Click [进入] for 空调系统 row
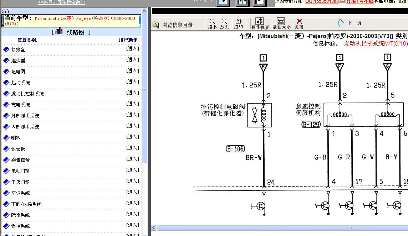Image resolution: width=408 pixels, height=236 pixels. point(133,192)
